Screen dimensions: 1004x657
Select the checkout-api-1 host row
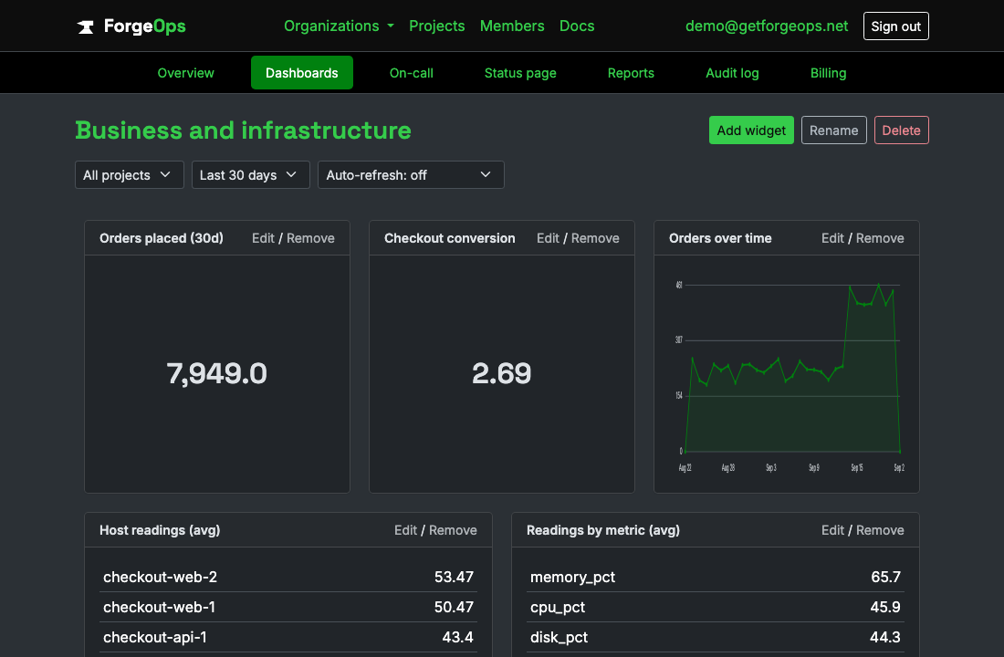tap(288, 637)
